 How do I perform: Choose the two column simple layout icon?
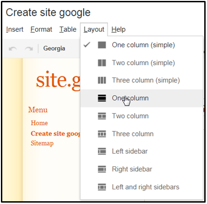tap(102, 63)
